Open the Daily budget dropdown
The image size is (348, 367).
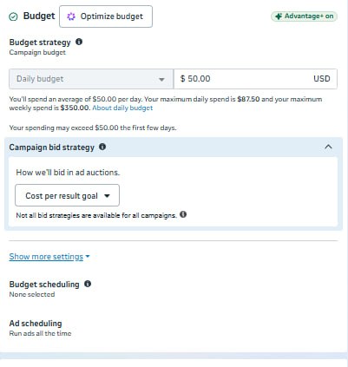(x=91, y=79)
